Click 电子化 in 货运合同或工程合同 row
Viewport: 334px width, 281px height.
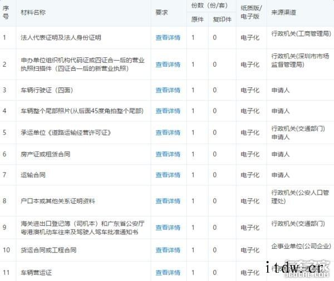tap(250, 250)
